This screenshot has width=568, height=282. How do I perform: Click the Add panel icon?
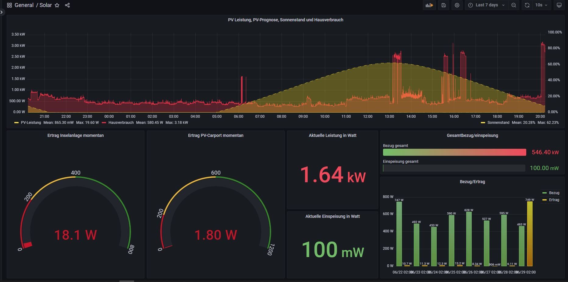429,5
